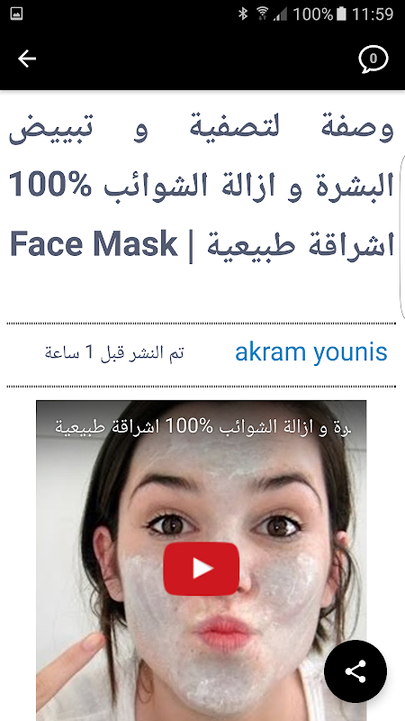Open author page for akram younis
This screenshot has height=721, width=405.
pos(310,352)
